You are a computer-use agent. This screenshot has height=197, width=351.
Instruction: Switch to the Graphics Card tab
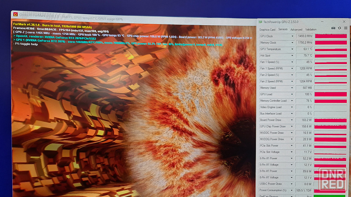tap(267, 30)
